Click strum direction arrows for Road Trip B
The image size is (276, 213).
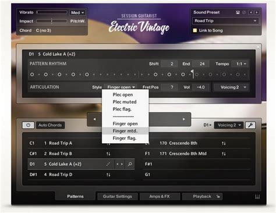click(x=108, y=154)
